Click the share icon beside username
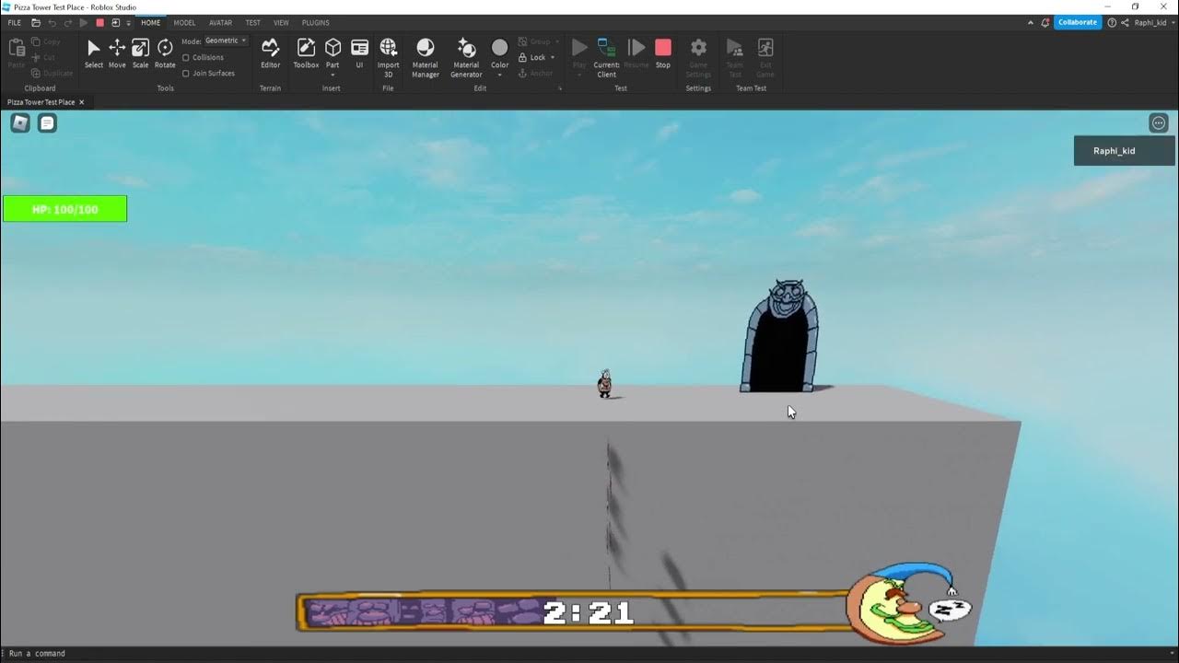This screenshot has width=1179, height=663. (1125, 22)
